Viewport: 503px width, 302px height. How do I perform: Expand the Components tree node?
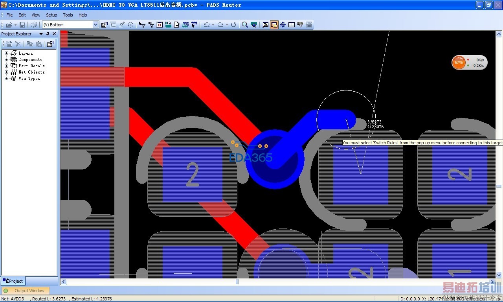coord(6,60)
